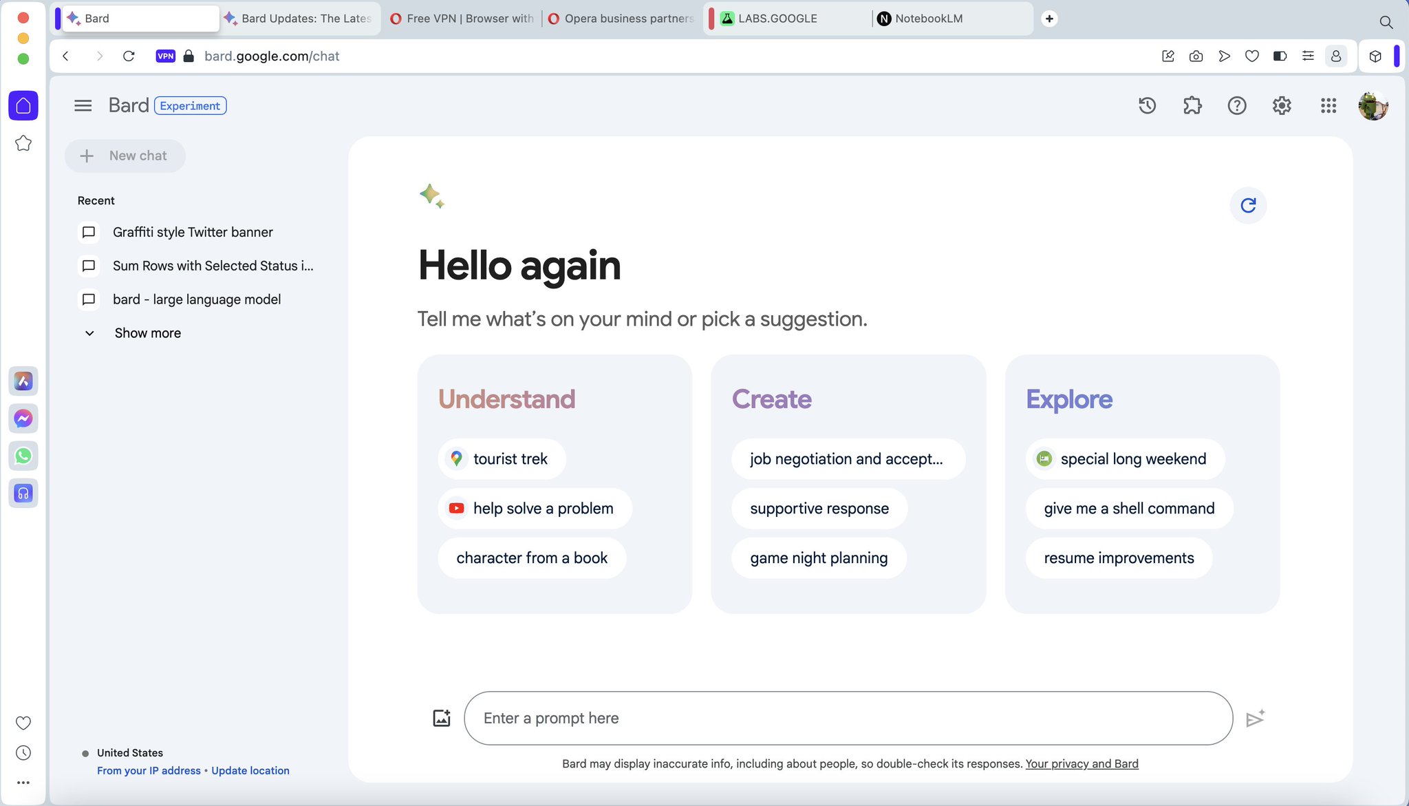Open WhatsApp in the Opera sidebar

coord(23,456)
